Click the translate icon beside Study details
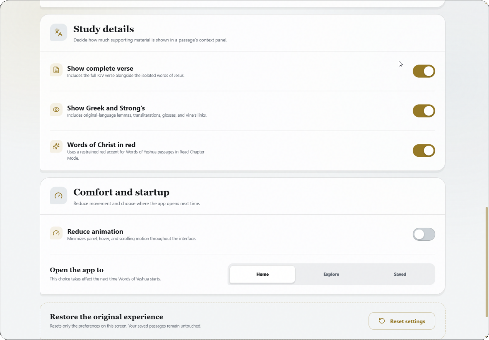The height and width of the screenshot is (340, 489). pyautogui.click(x=58, y=32)
